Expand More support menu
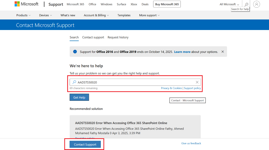Screen dimensions: 269x150 point(149,15)
